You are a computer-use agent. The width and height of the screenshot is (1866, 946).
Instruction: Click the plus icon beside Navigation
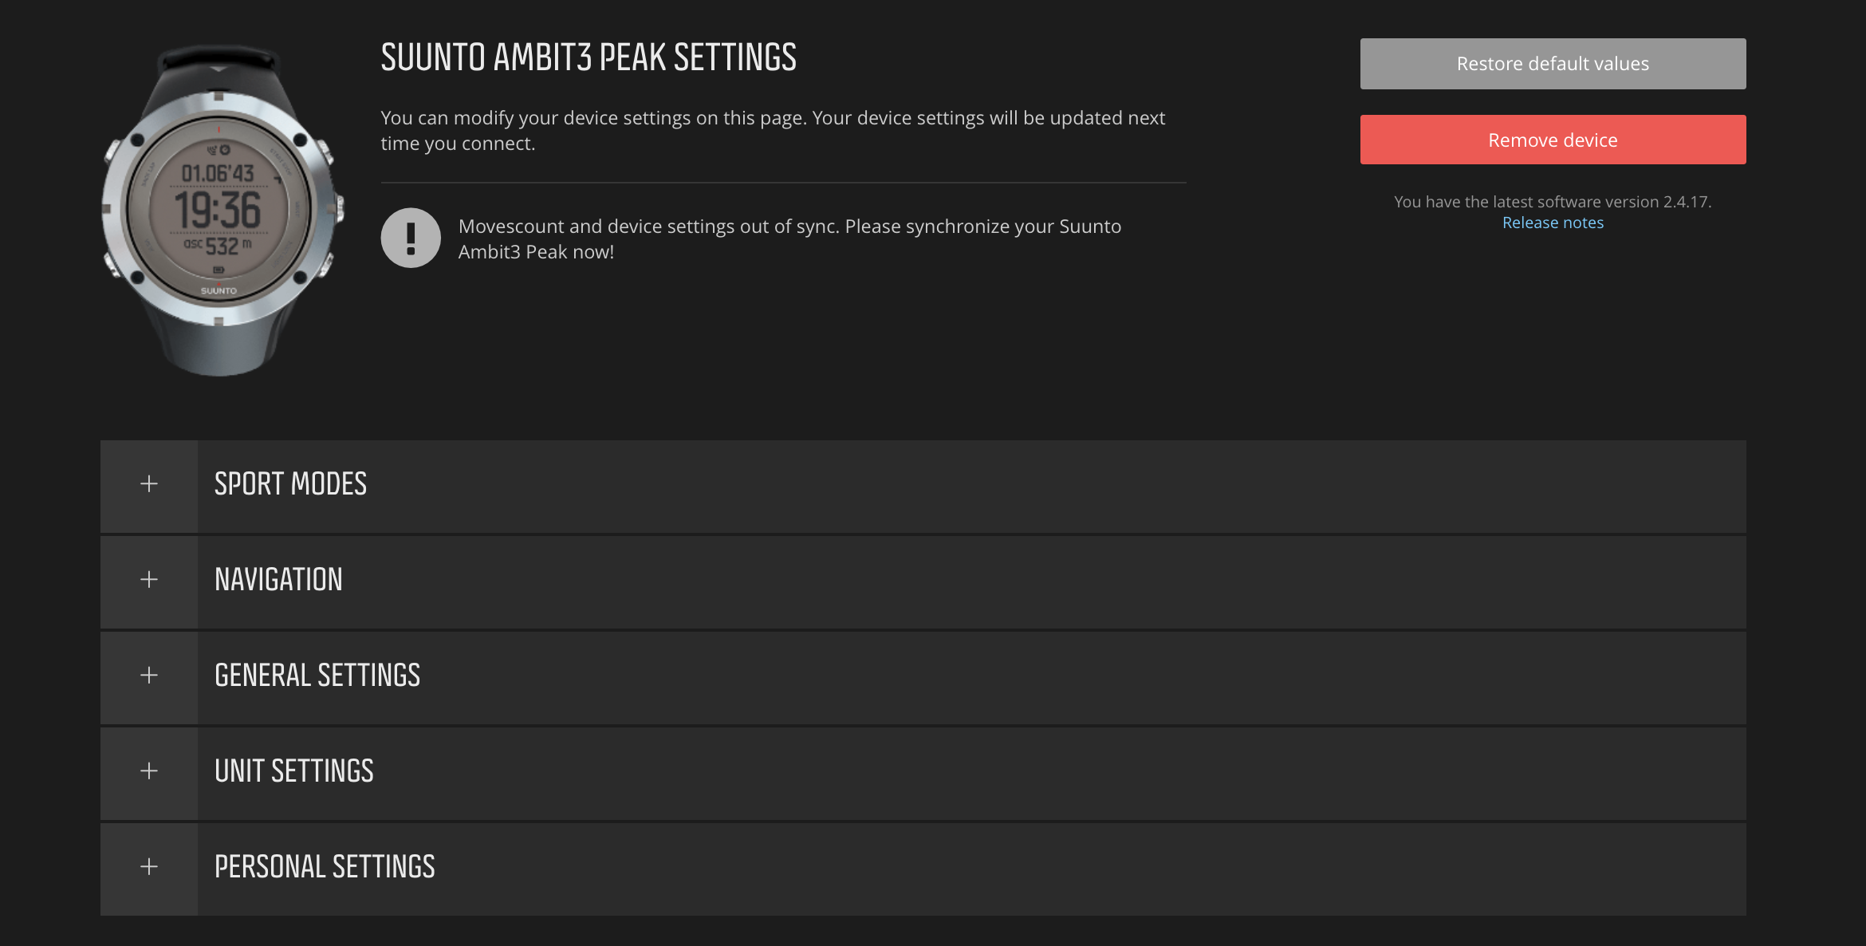(x=149, y=580)
